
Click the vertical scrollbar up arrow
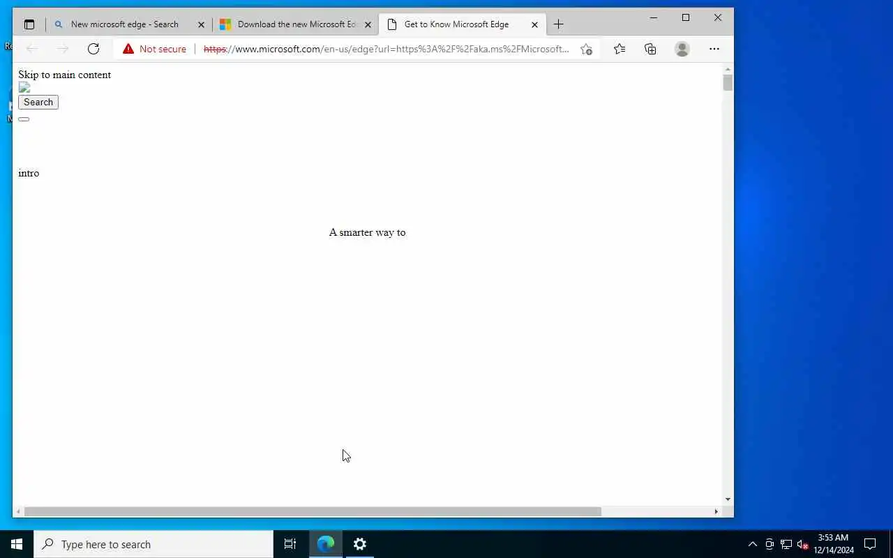pyautogui.click(x=728, y=69)
